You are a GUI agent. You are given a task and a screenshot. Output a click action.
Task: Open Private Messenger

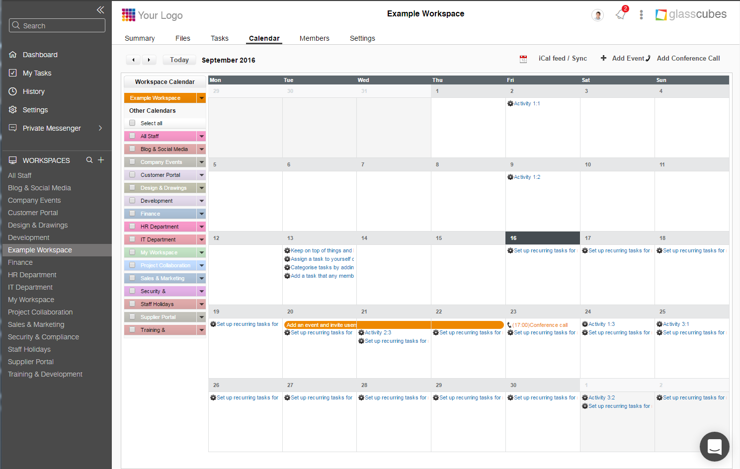[51, 128]
